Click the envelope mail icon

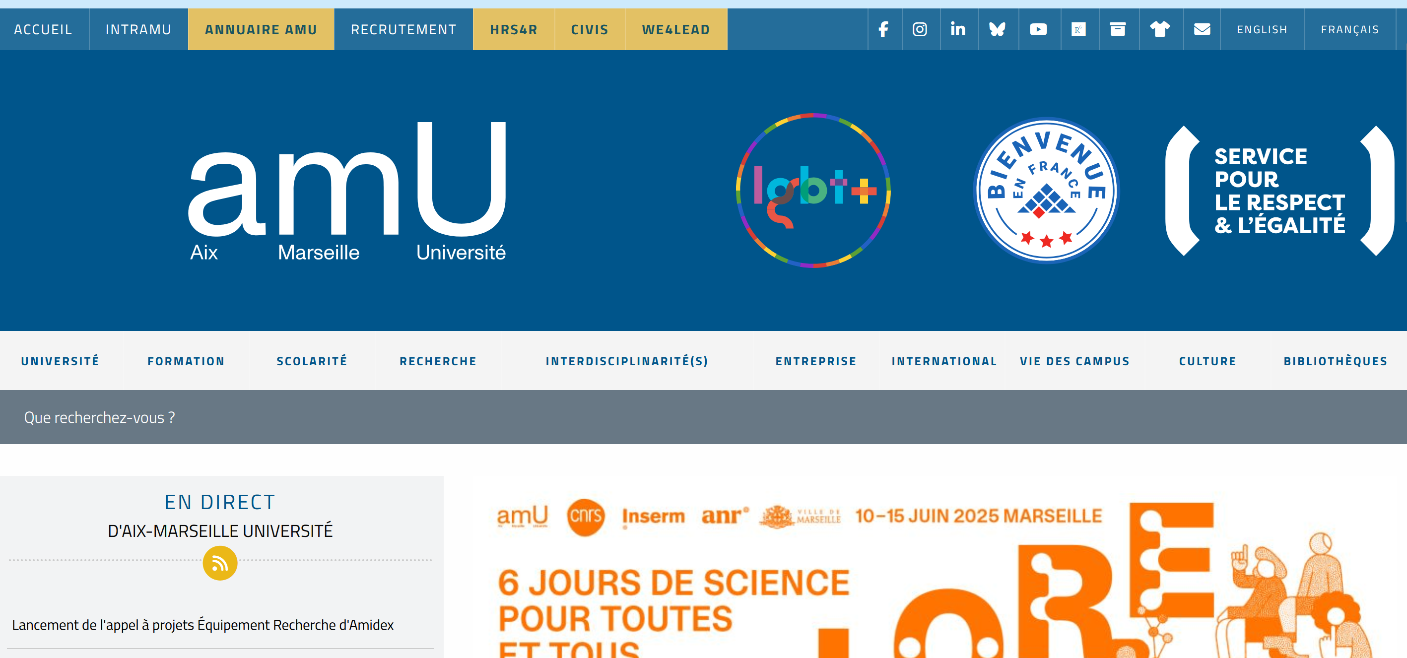click(x=1202, y=29)
